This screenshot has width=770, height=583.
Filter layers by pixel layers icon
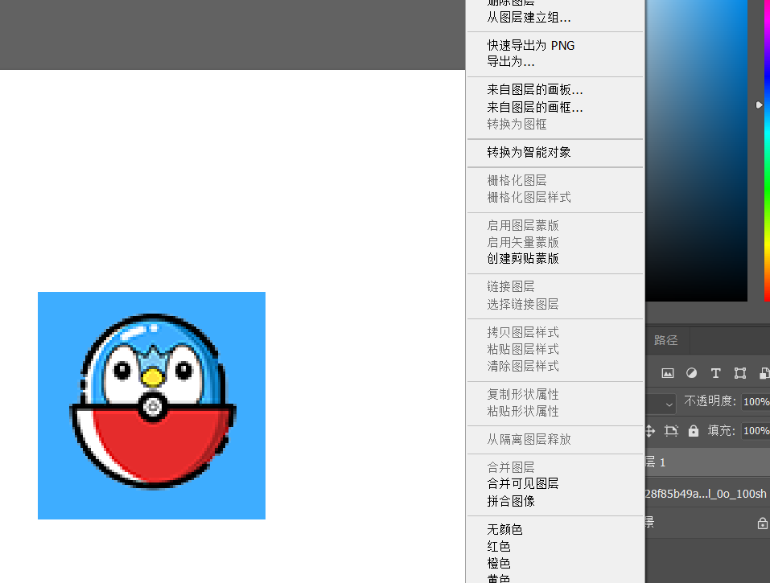click(x=667, y=373)
